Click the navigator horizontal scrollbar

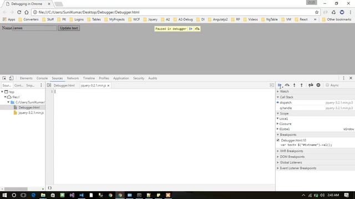16,188
